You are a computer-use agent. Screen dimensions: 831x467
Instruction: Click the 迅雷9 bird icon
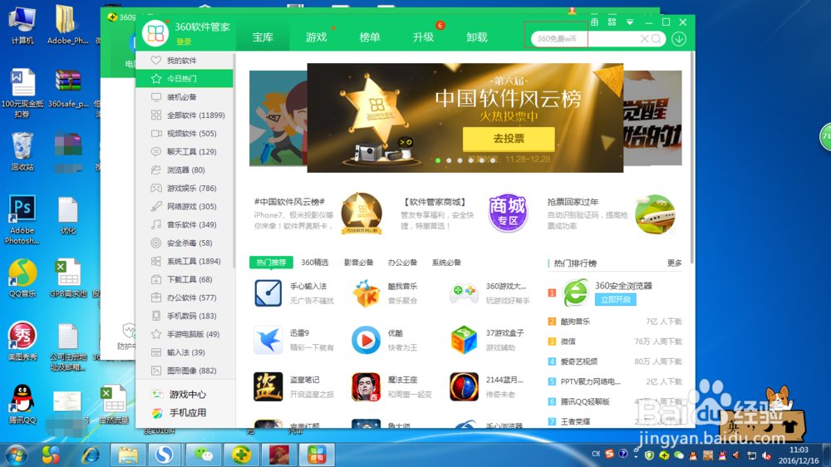(268, 340)
